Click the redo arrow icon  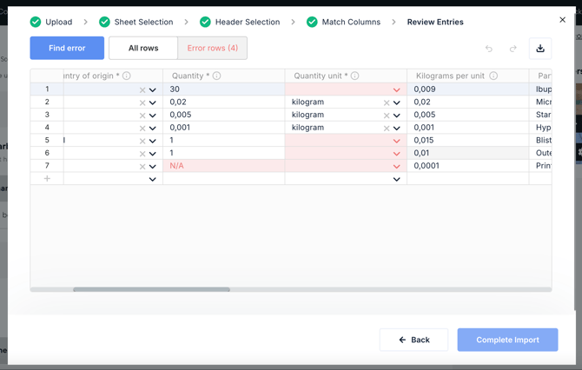tap(513, 49)
